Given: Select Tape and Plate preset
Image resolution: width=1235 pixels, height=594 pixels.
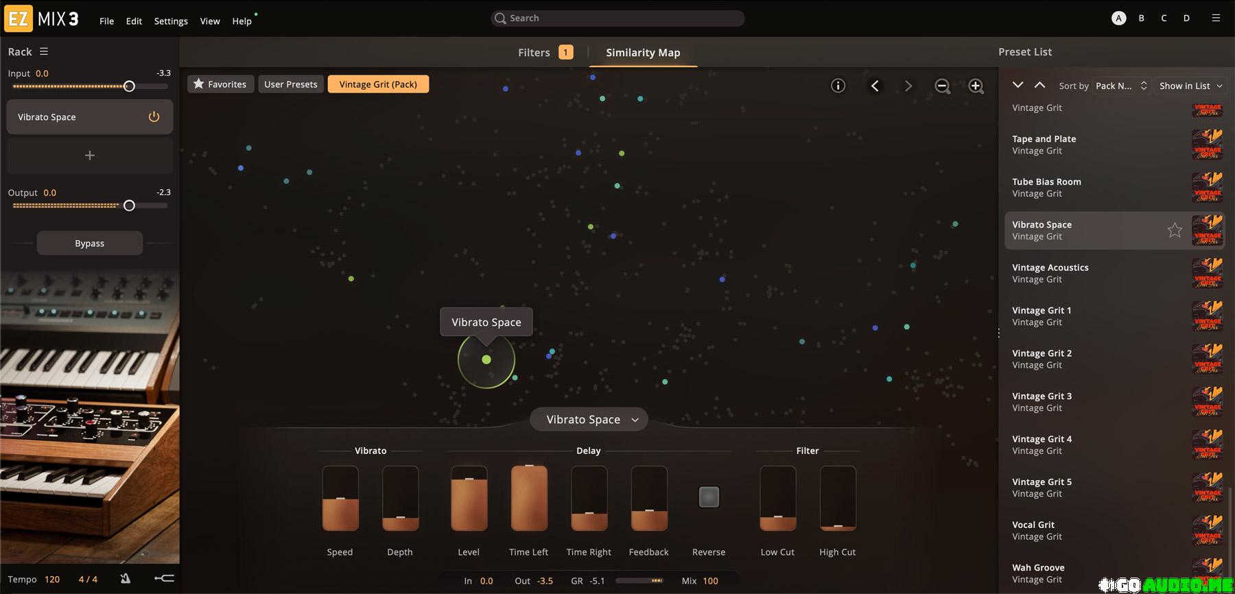Looking at the screenshot, I should point(1115,144).
